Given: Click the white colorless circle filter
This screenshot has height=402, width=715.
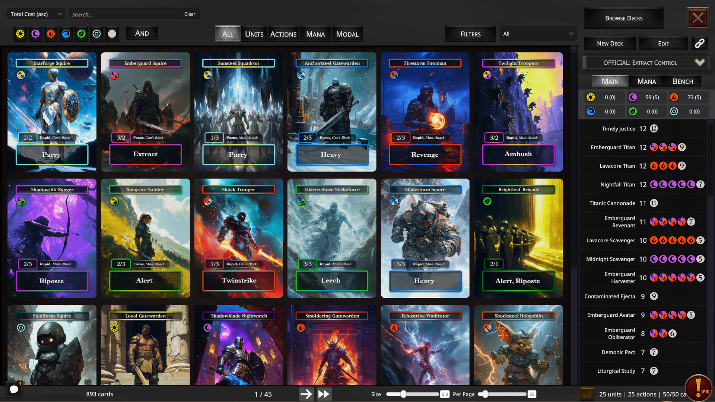Looking at the screenshot, I should tap(112, 34).
